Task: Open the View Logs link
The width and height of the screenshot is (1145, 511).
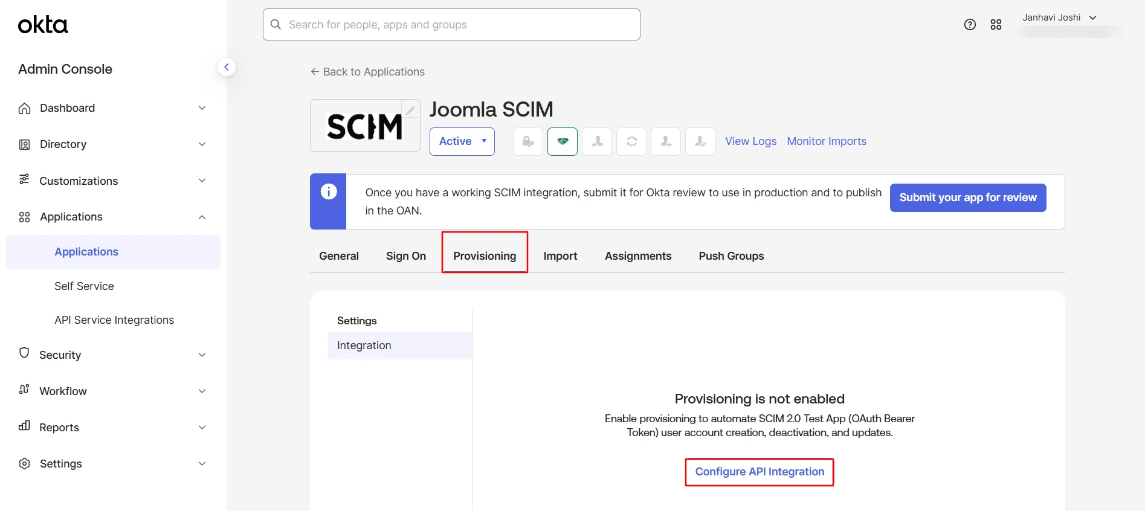Action: tap(751, 141)
